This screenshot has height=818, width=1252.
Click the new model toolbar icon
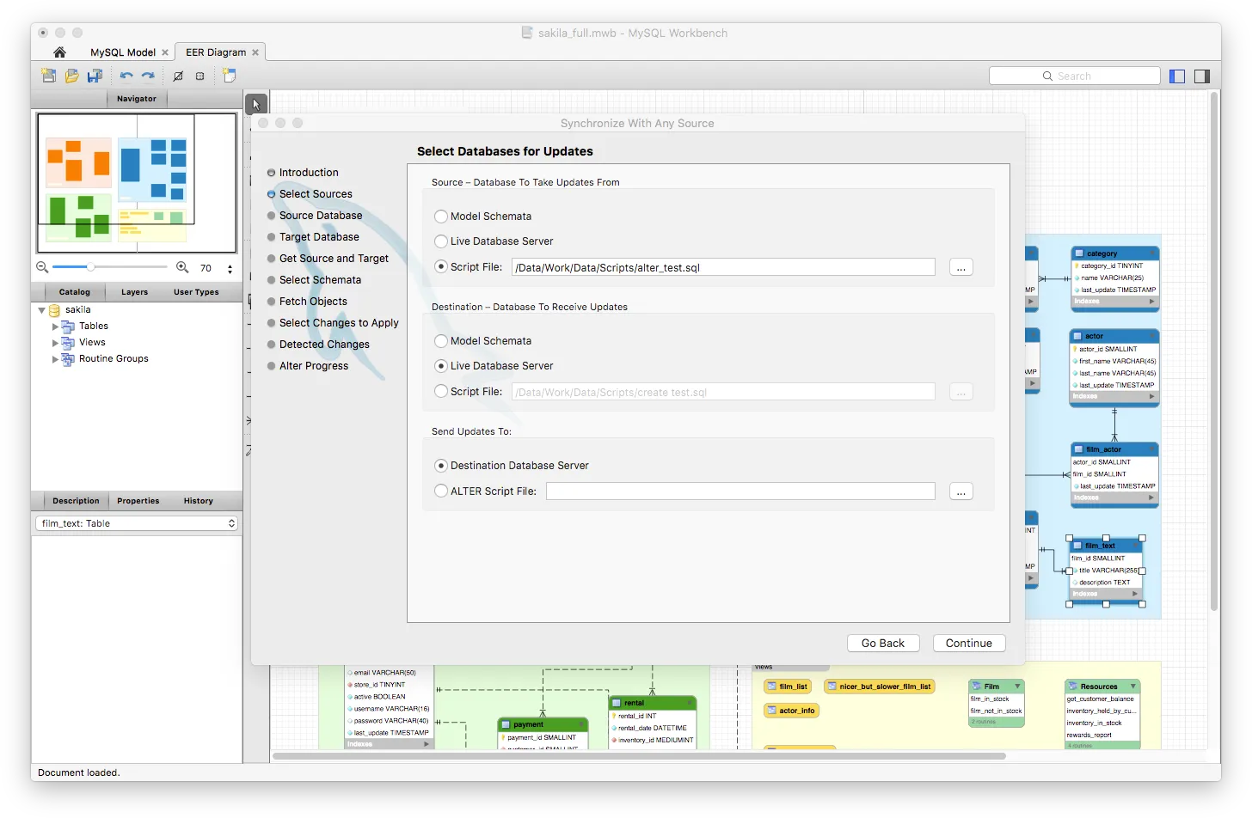pyautogui.click(x=49, y=76)
